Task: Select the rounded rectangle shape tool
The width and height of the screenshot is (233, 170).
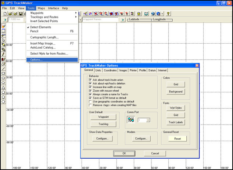Action: [3, 78]
